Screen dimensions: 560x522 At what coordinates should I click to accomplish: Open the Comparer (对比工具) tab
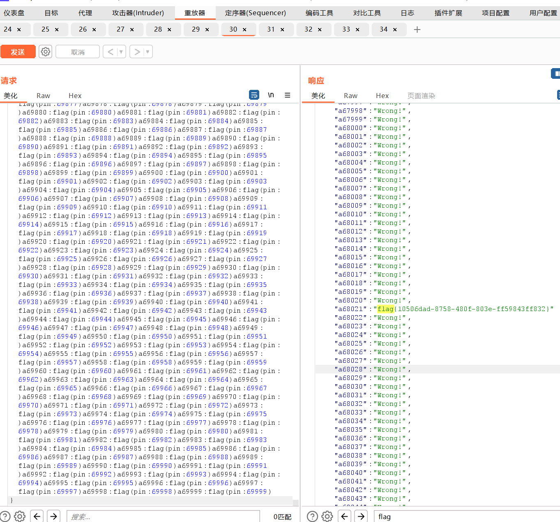coord(367,13)
